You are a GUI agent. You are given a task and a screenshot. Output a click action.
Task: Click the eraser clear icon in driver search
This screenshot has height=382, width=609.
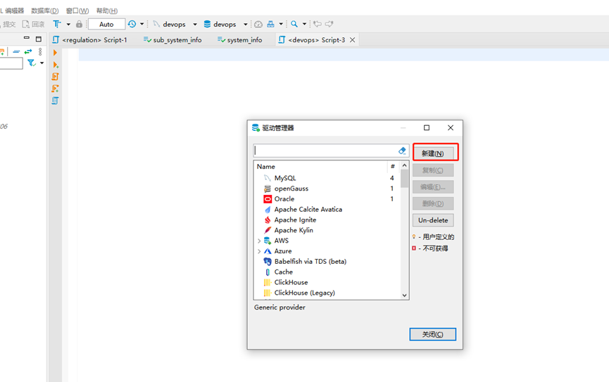click(402, 151)
